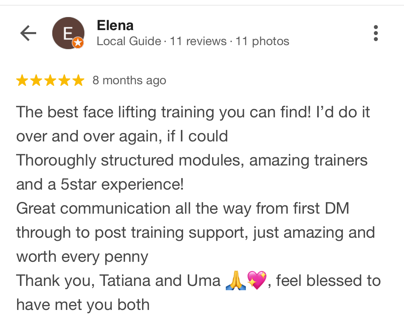Click the "Local Guide" label
This screenshot has height=326, width=404.
click(x=129, y=41)
